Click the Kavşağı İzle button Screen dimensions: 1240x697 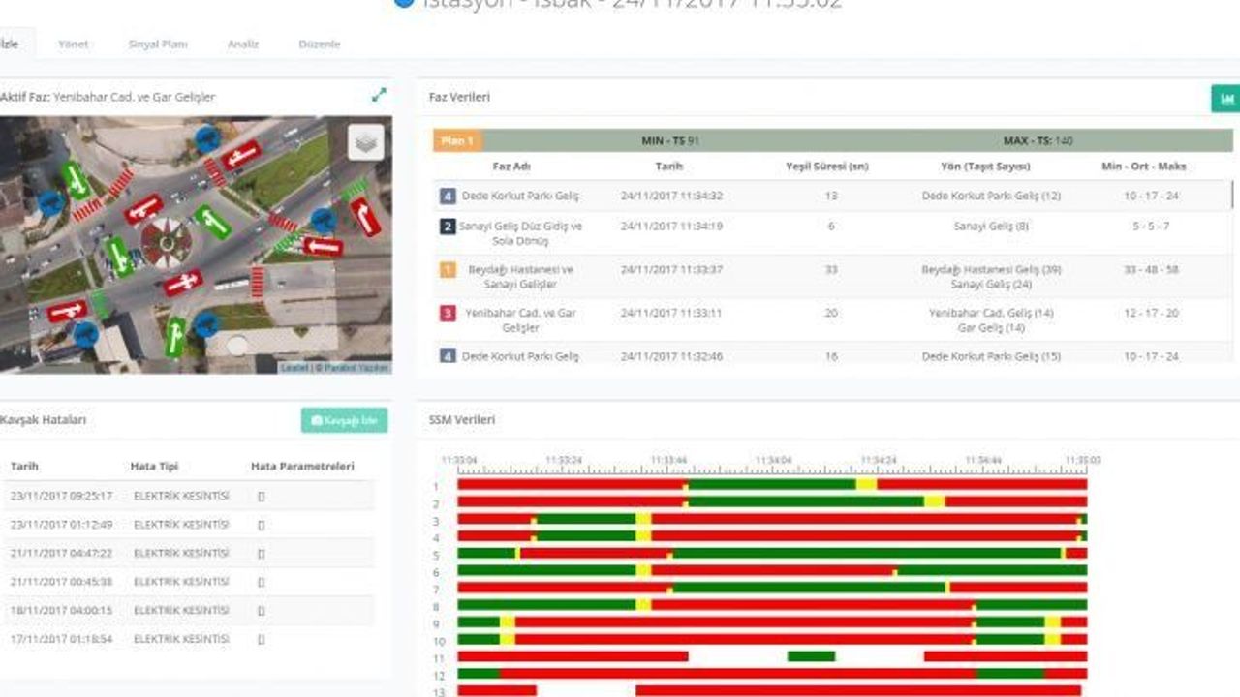click(344, 420)
